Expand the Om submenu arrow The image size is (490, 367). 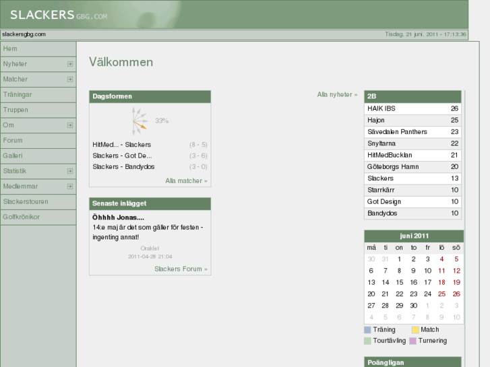70,125
